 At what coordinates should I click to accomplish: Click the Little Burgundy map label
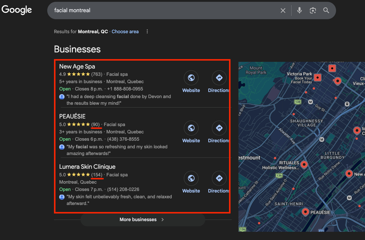332,155
